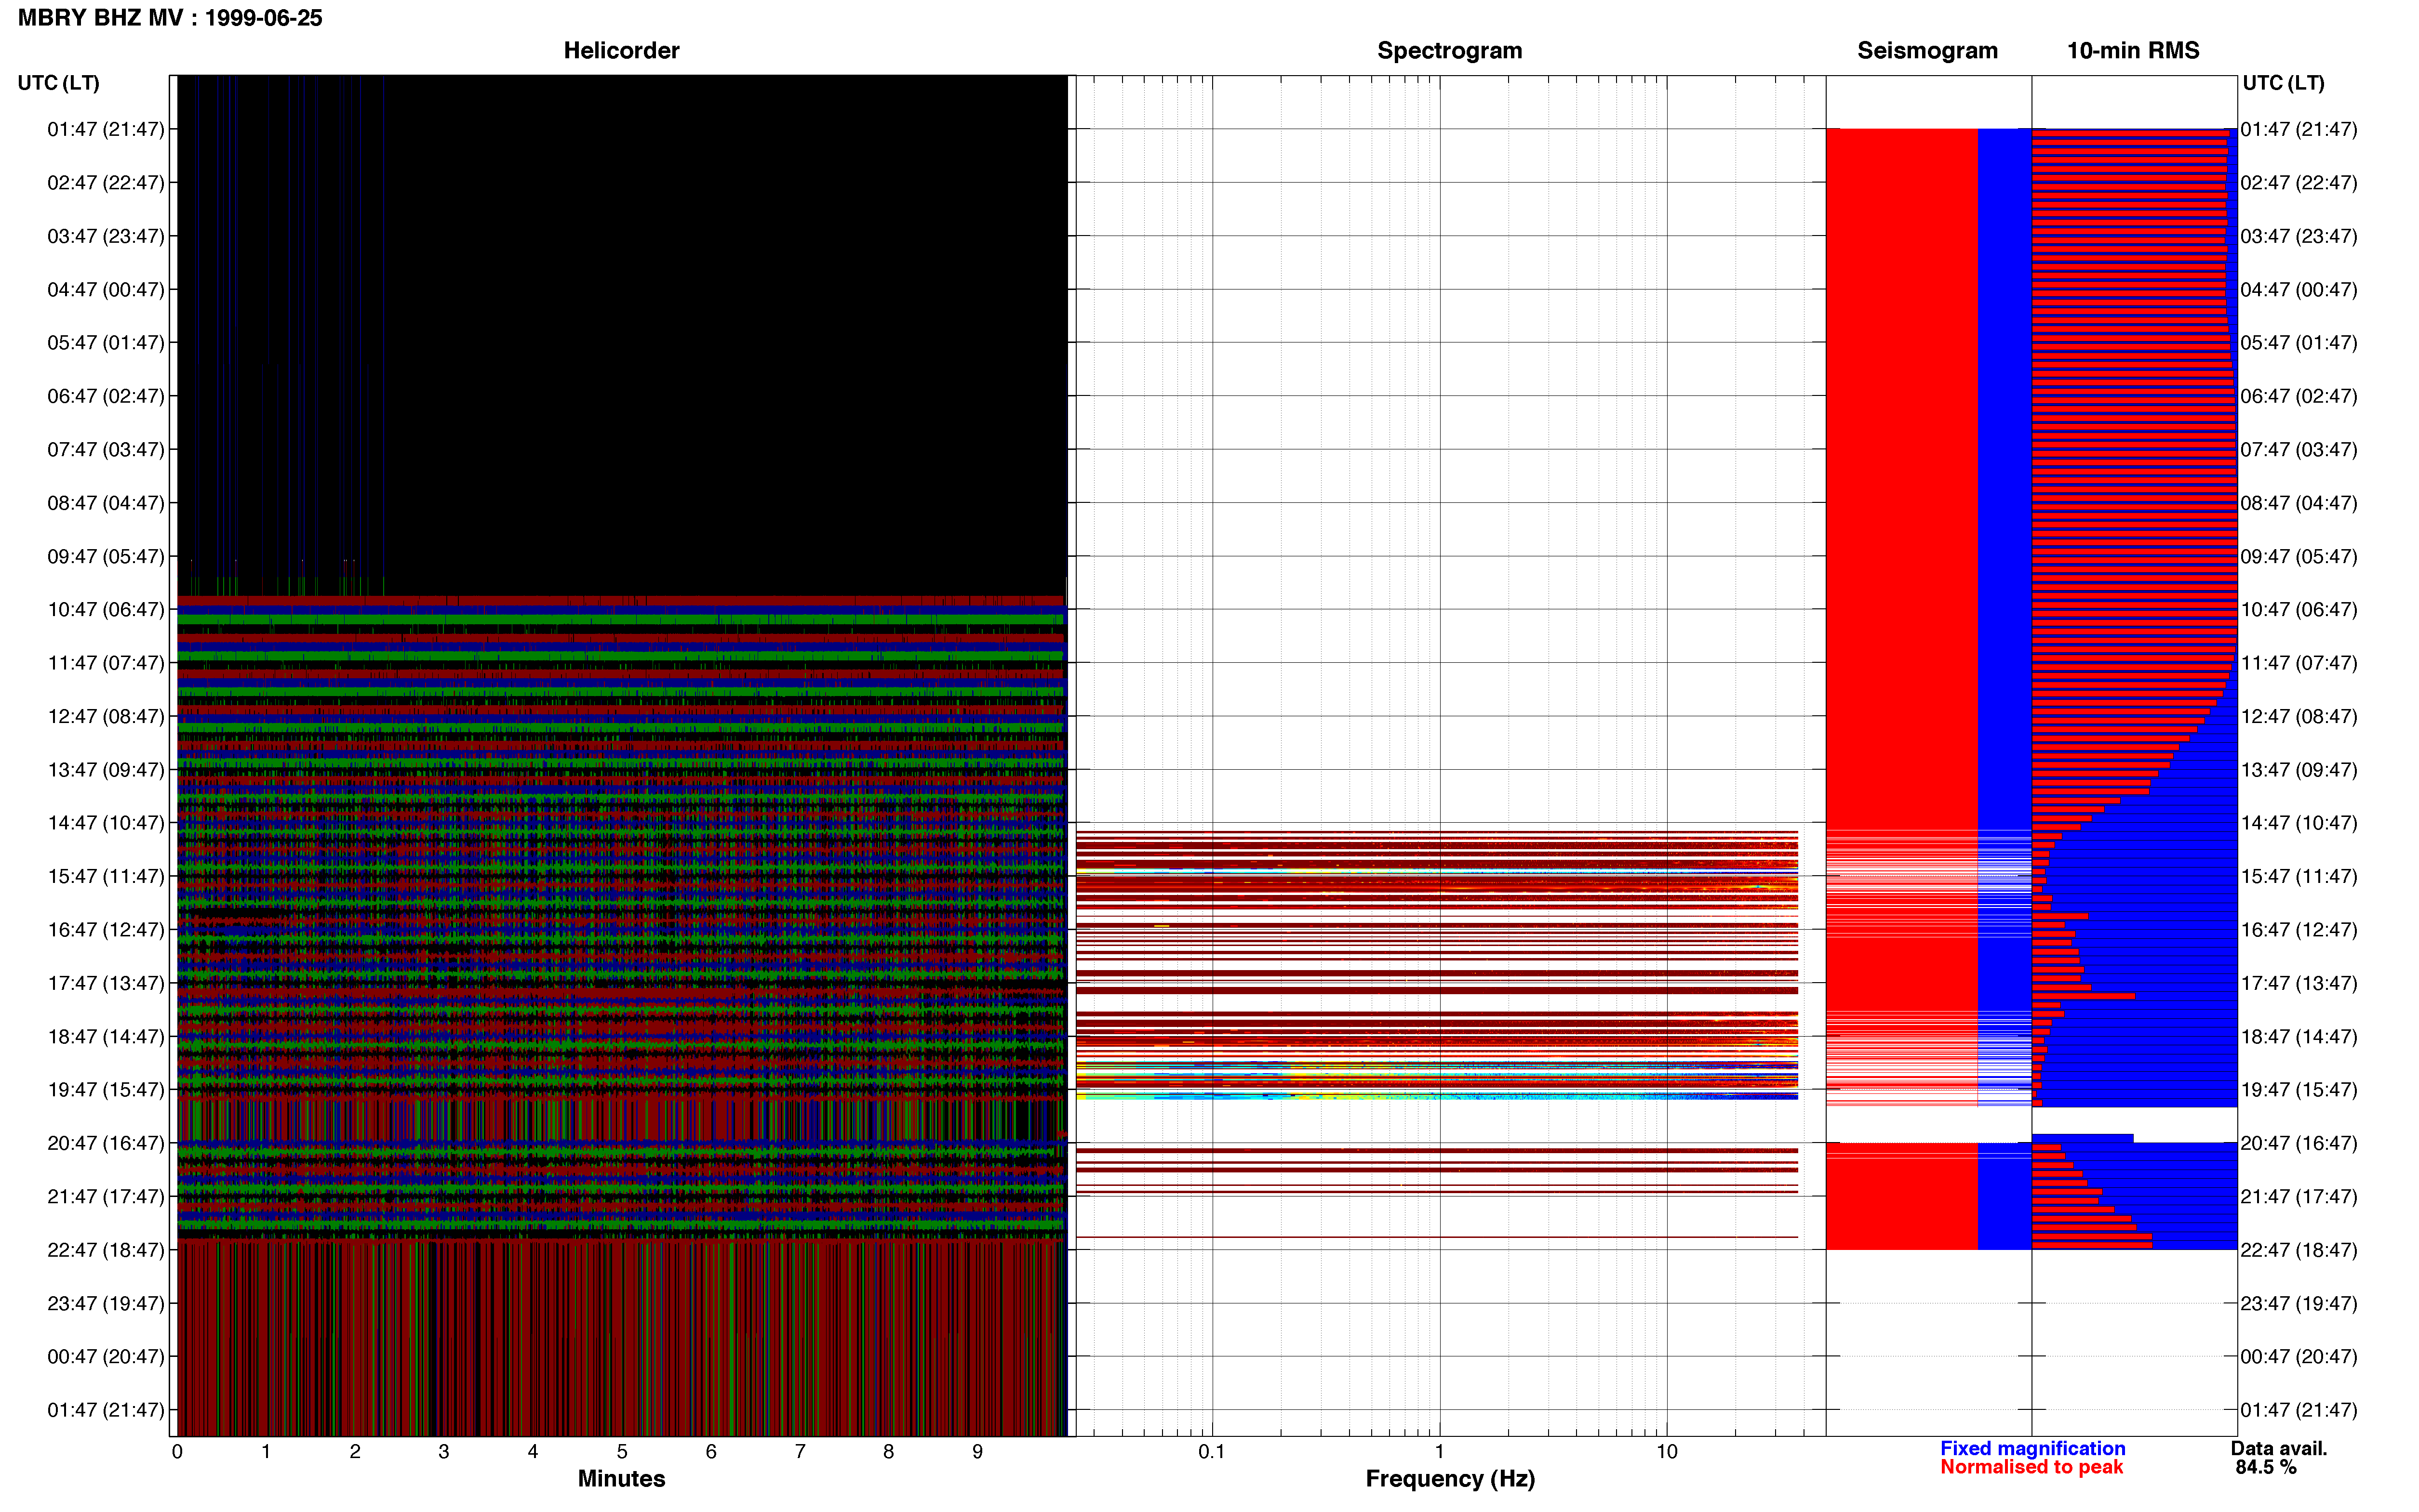Click minute tick 0 on helicorder axis
The height and width of the screenshot is (1512, 2419).
pos(177,1451)
